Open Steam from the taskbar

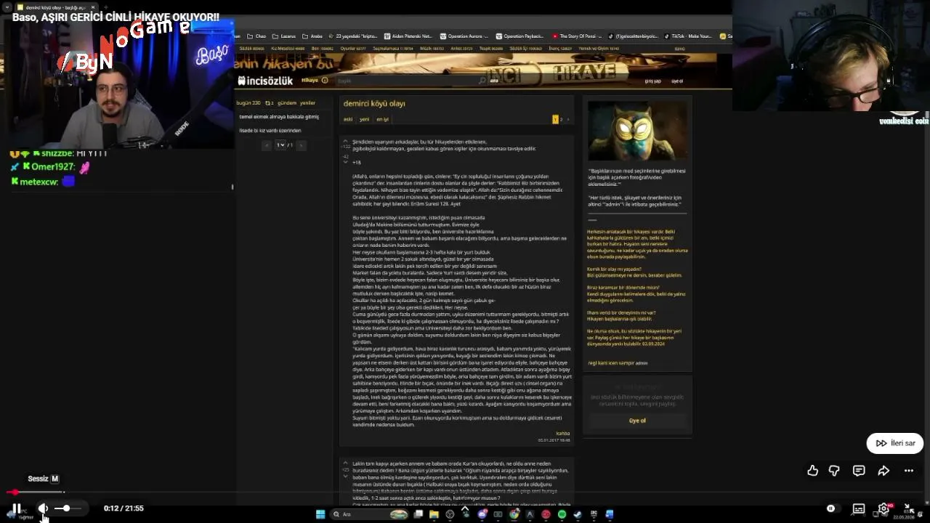578,514
